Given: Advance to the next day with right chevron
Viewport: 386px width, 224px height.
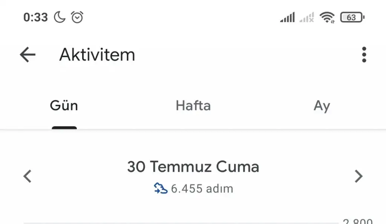Looking at the screenshot, I should tap(359, 176).
